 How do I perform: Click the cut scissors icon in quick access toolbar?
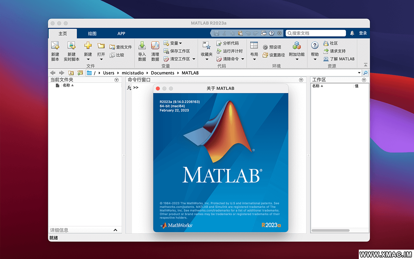(225, 33)
